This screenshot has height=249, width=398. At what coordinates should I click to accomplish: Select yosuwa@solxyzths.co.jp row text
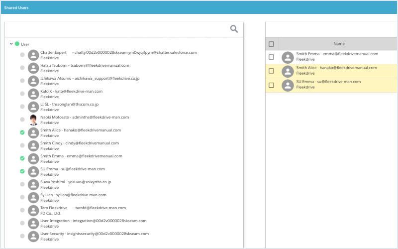click(90, 182)
